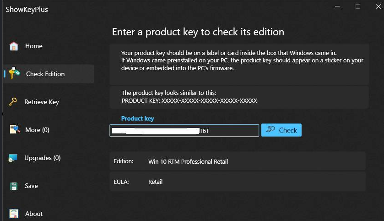The image size is (384, 221).
Task: Open the Home menu item
Action: [x=34, y=46]
